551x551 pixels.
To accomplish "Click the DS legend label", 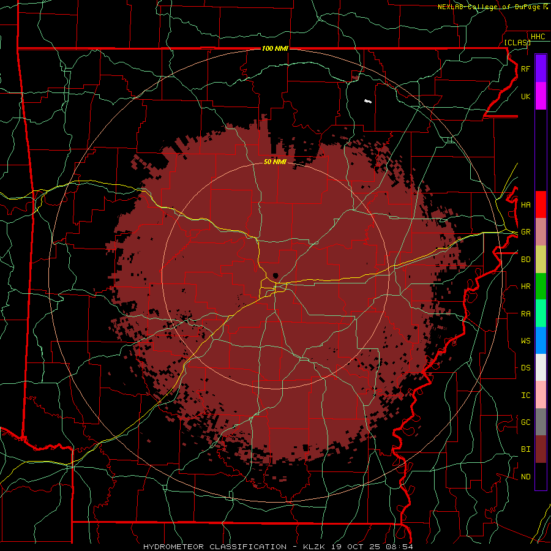I will pos(525,368).
